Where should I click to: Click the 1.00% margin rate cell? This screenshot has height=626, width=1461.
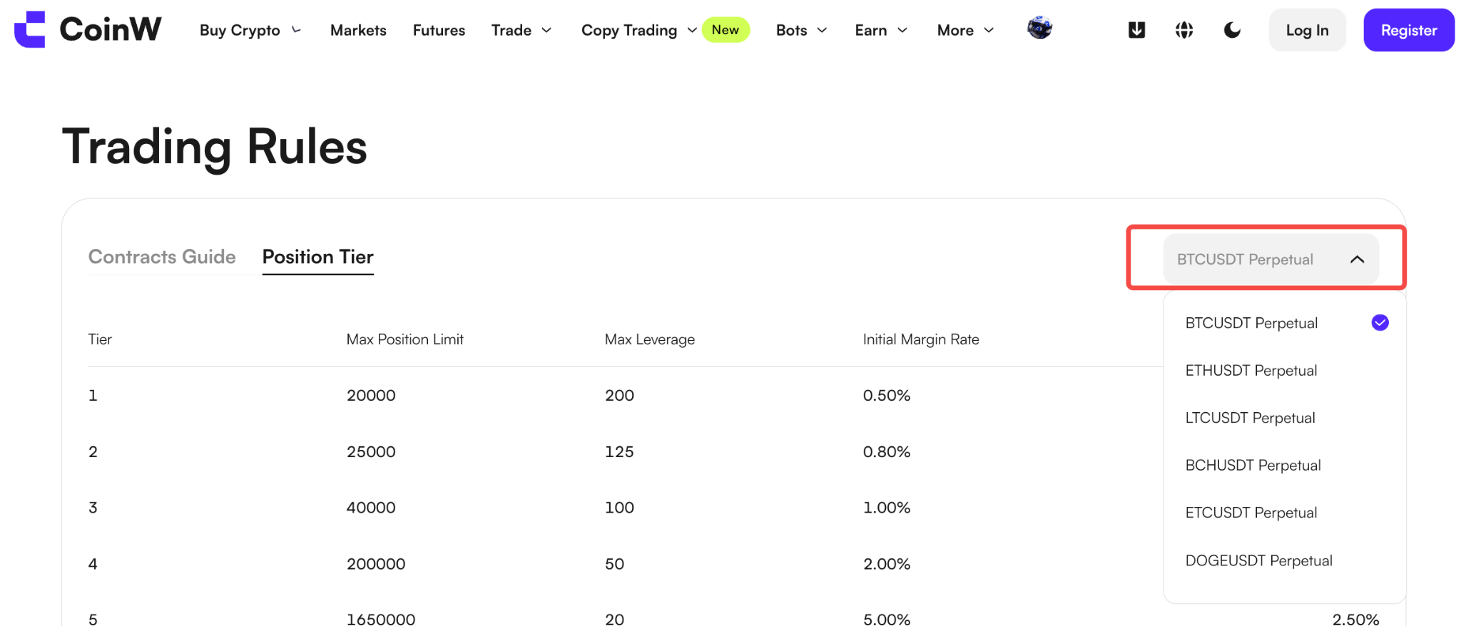887,508
